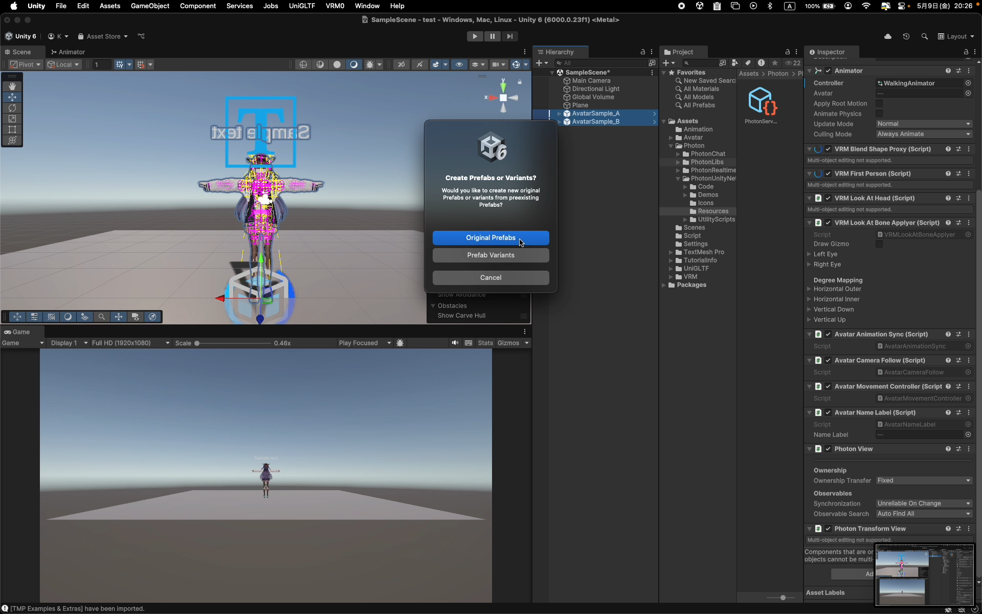The height and width of the screenshot is (614, 982).
Task: Click Controller field object picker circle
Action: 968,83
